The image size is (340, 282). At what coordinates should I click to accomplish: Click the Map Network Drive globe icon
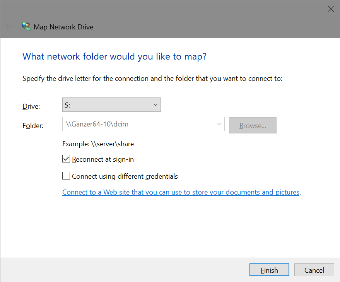click(x=26, y=27)
